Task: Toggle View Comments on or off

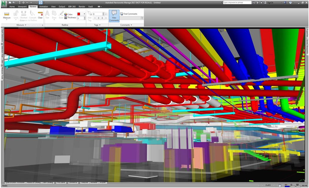Action: point(114,16)
